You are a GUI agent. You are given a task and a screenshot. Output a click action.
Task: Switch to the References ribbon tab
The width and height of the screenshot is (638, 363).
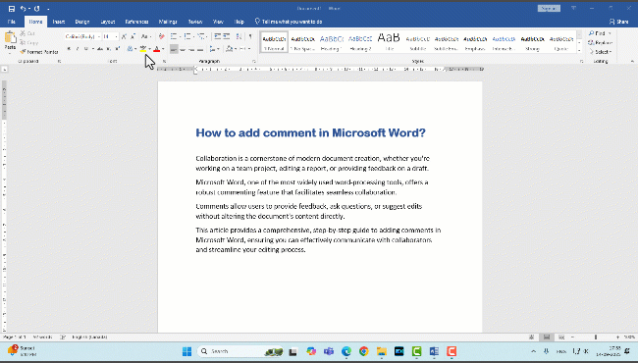136,22
